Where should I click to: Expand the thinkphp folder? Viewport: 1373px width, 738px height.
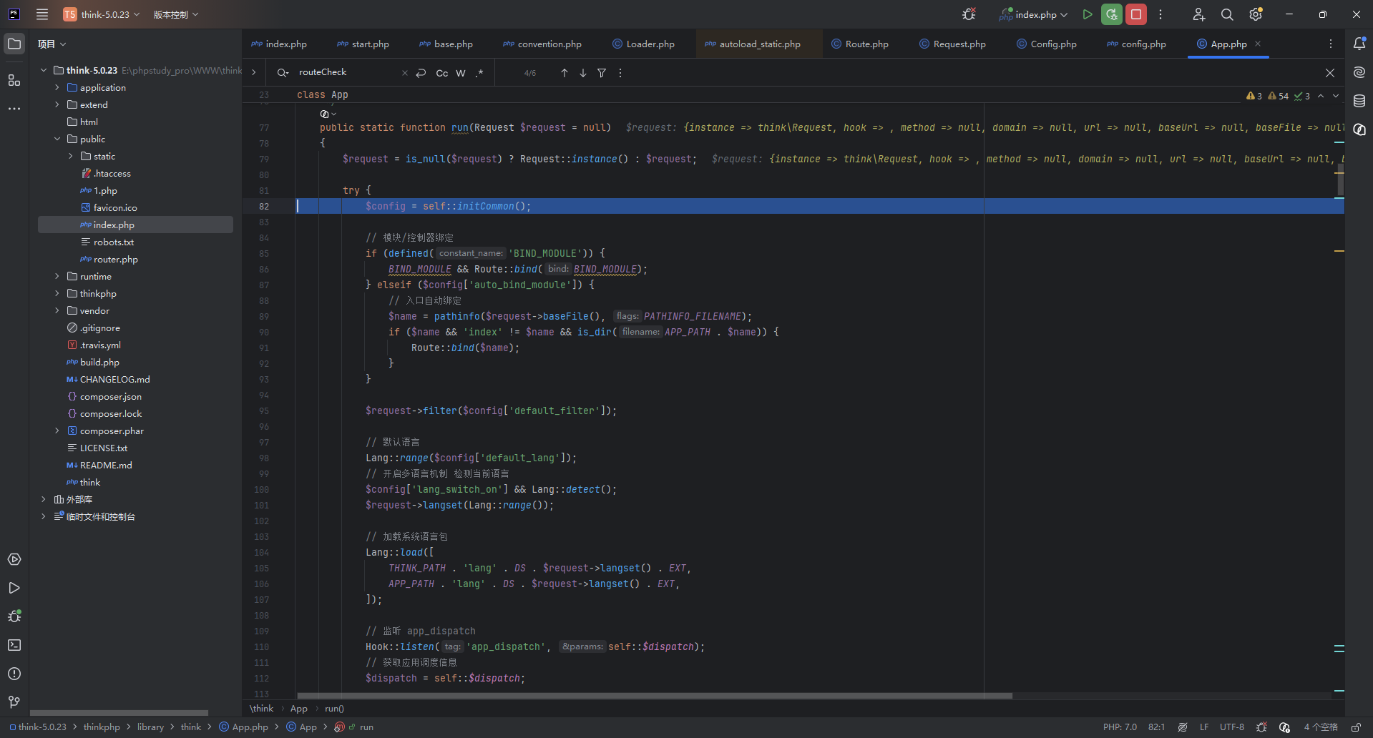(x=57, y=293)
